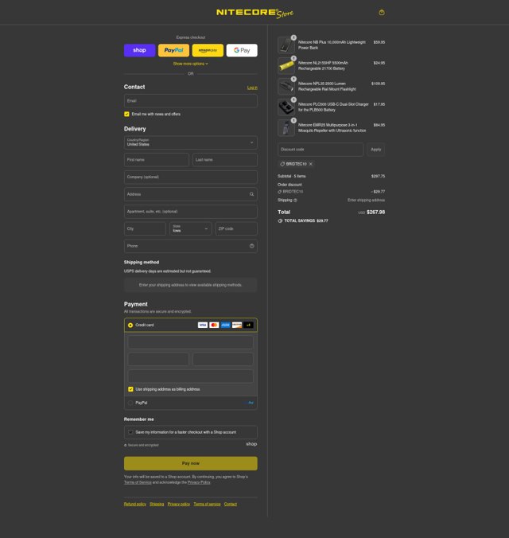This screenshot has height=538, width=509.
Task: Choose PayPal express checkout button
Action: click(173, 50)
